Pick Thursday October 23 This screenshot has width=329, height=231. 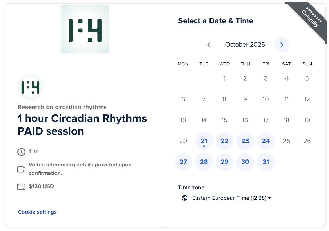pos(245,141)
